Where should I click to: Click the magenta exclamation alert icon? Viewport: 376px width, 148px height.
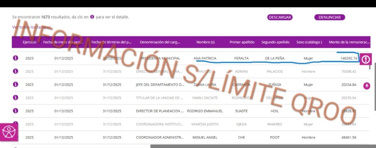[x=366, y=59]
